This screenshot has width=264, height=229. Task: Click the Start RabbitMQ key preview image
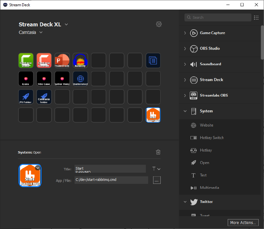tap(30, 176)
